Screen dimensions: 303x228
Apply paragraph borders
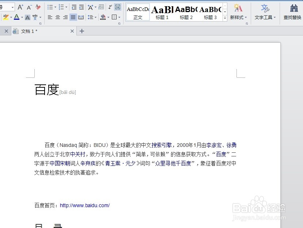click(x=114, y=18)
